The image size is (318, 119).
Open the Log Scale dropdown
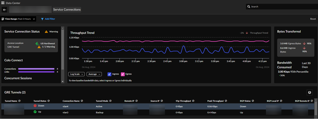(76, 74)
